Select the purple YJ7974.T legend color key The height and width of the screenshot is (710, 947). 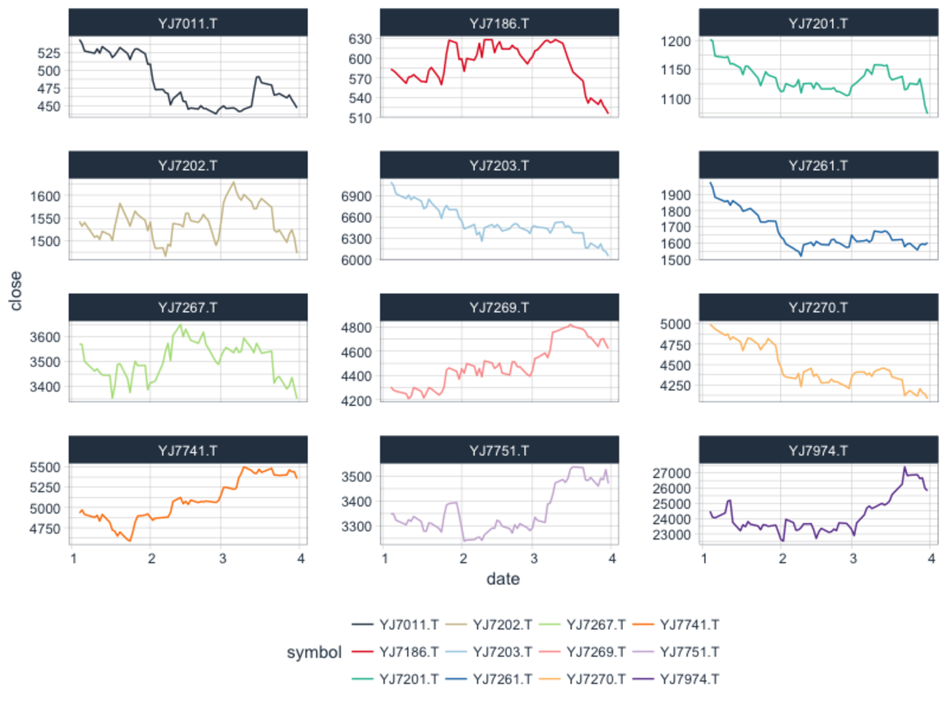(x=643, y=679)
